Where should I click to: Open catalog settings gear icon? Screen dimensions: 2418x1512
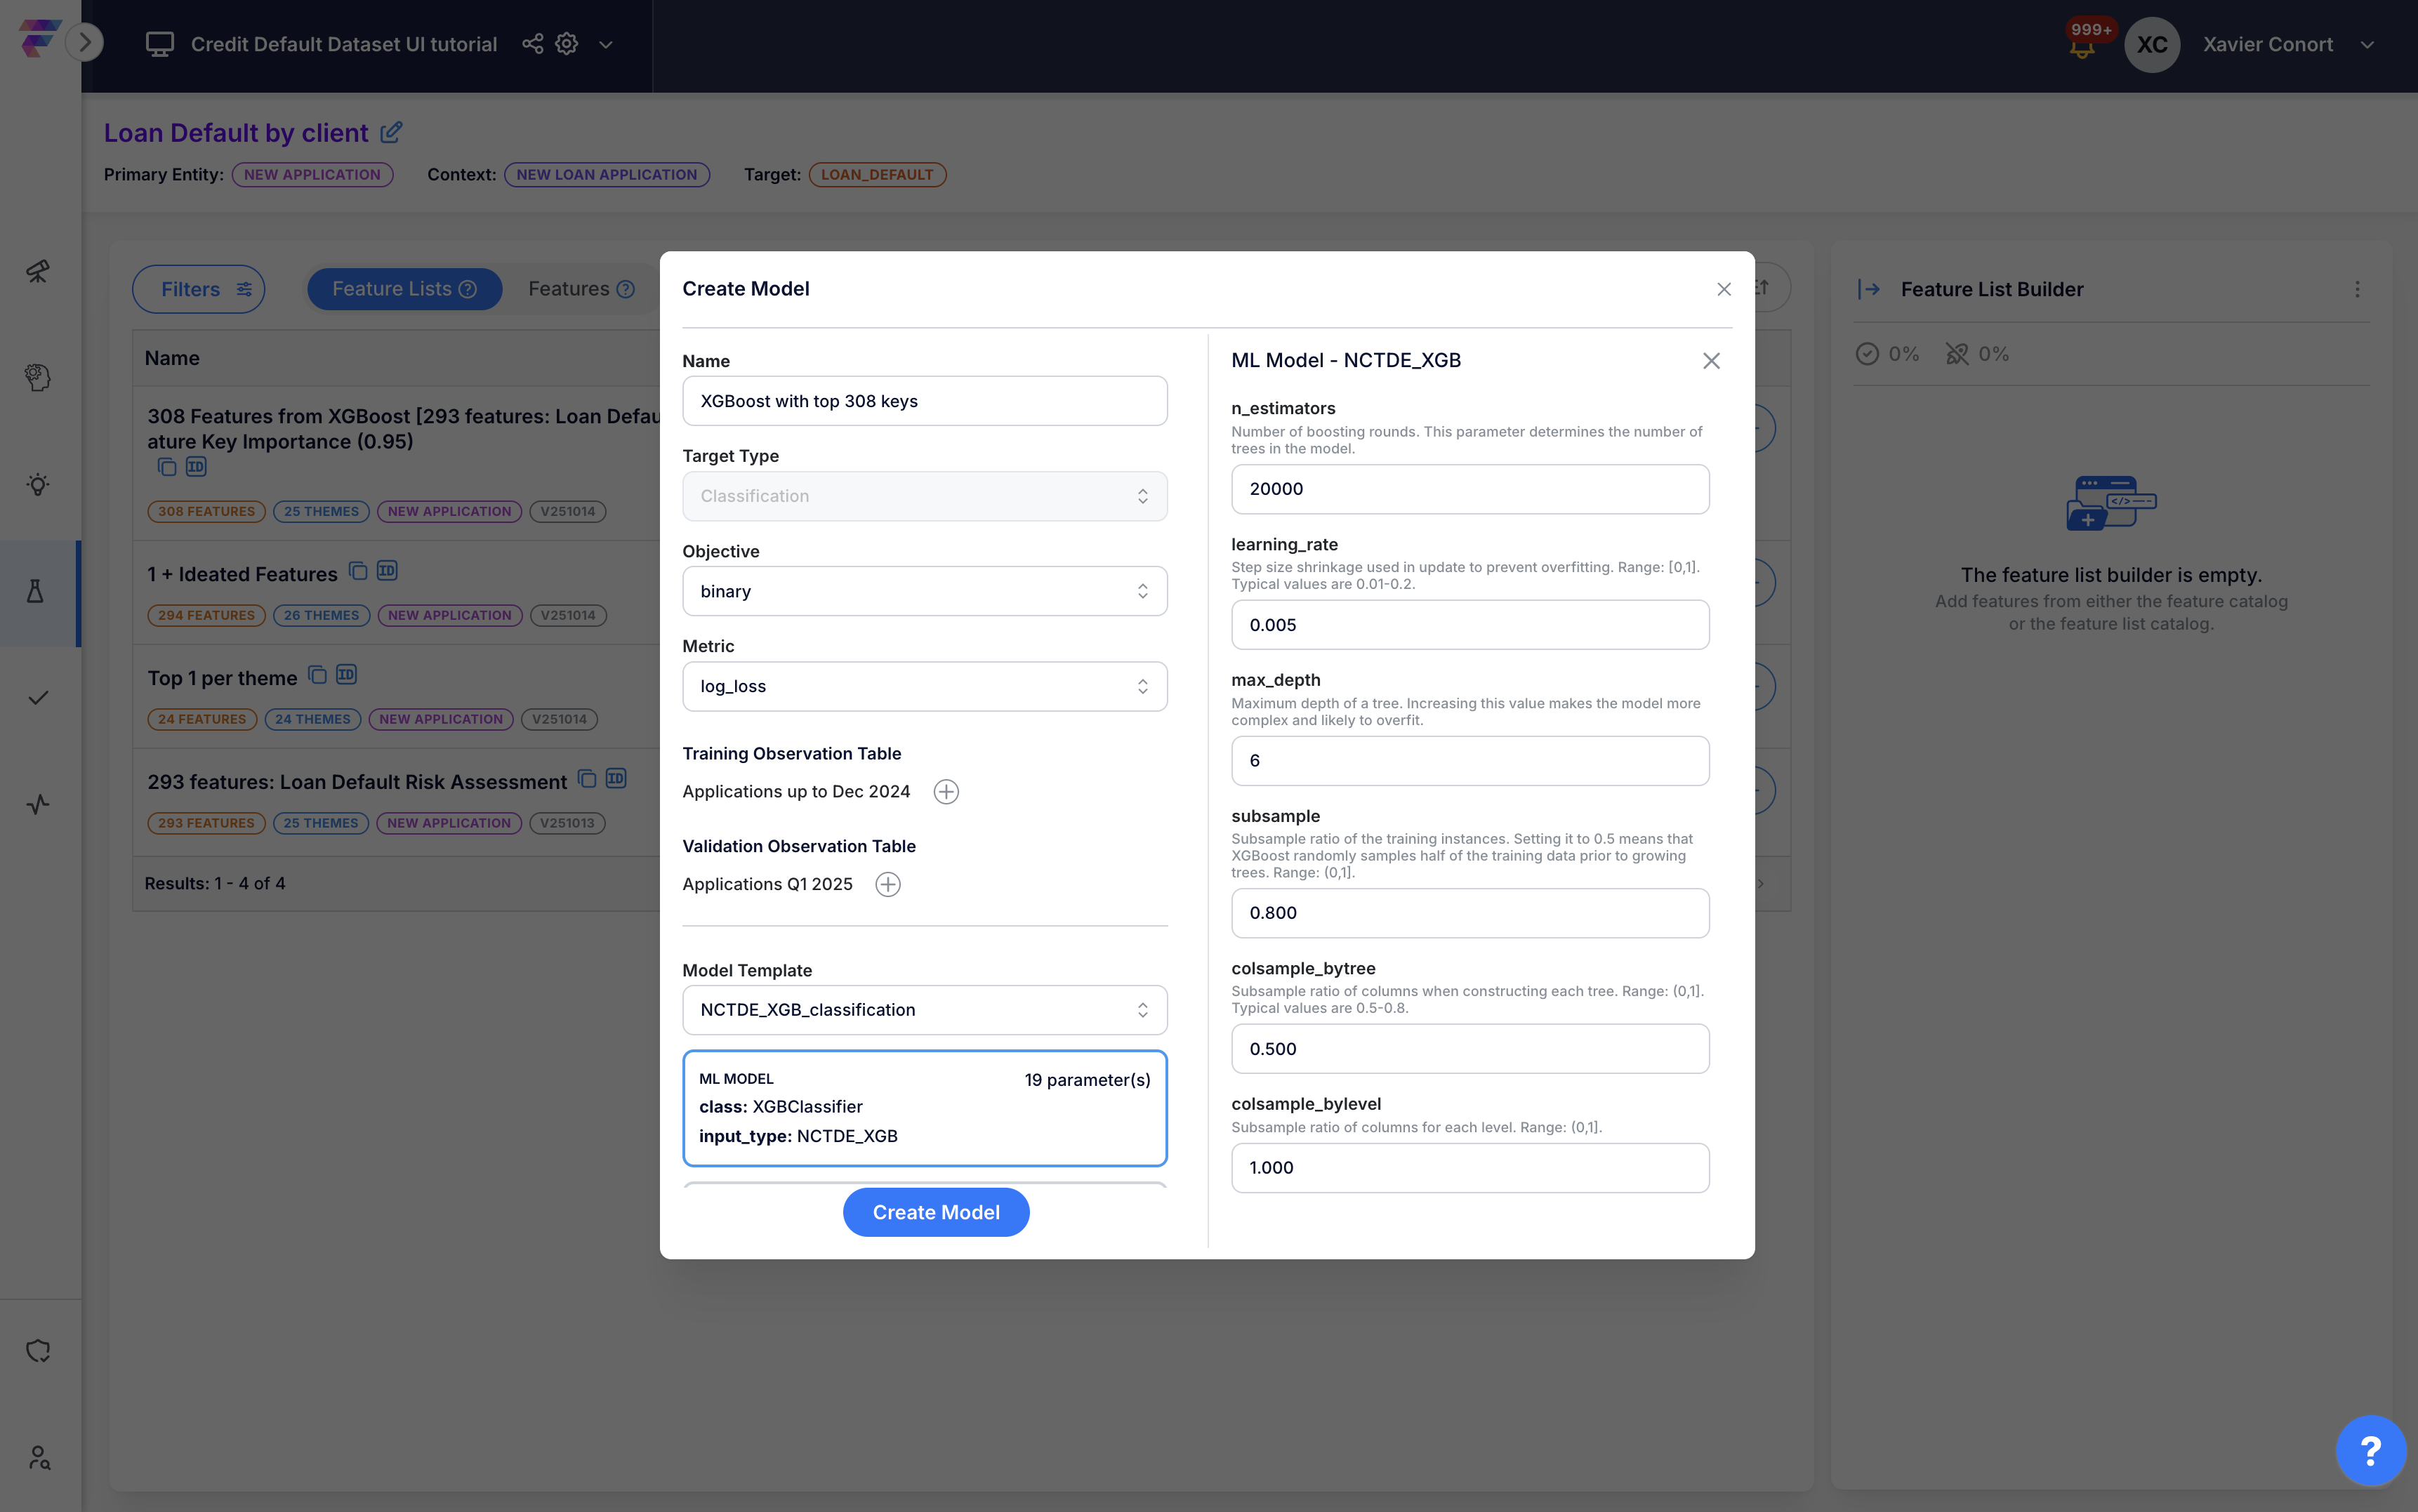tap(567, 44)
